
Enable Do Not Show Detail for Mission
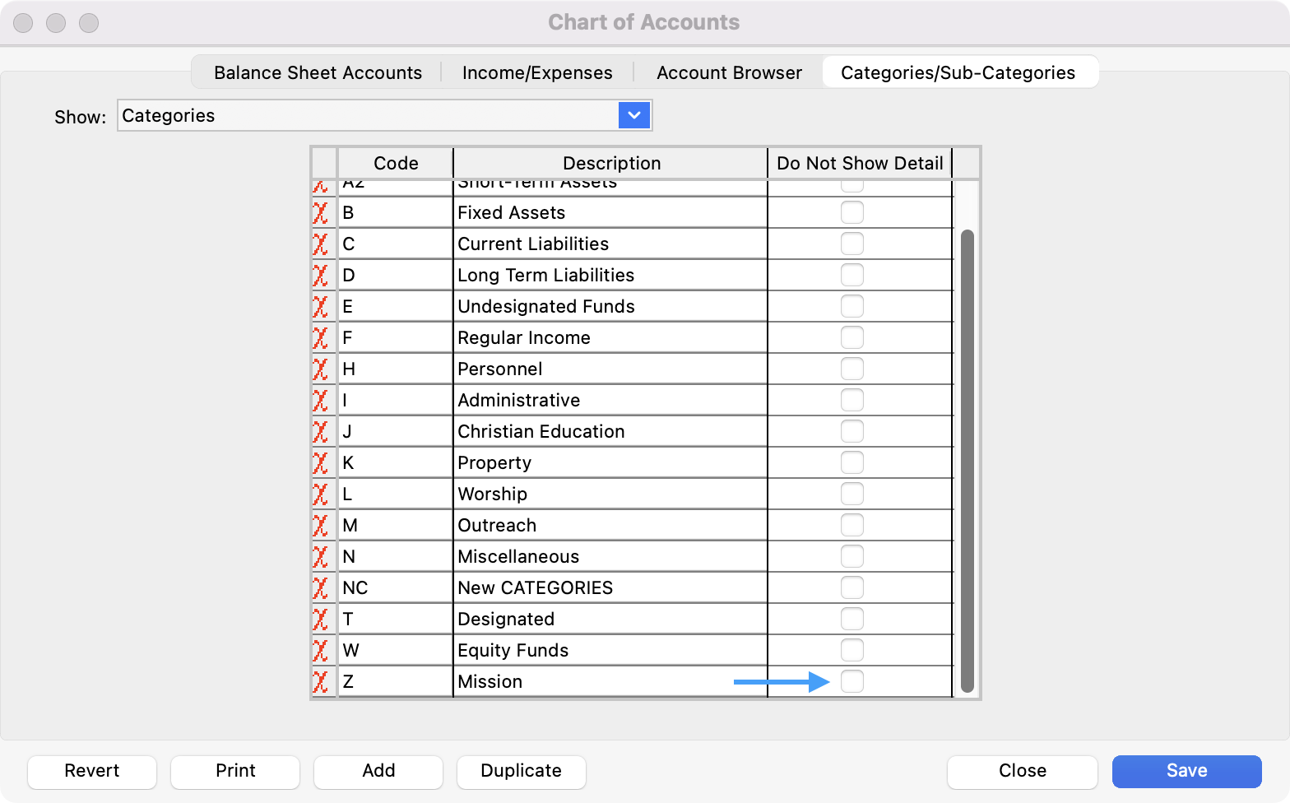(x=852, y=681)
